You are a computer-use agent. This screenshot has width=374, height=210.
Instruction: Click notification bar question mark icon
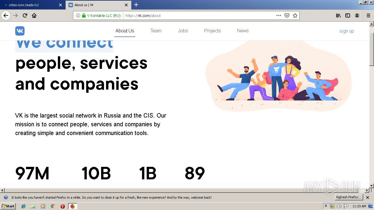(6, 197)
